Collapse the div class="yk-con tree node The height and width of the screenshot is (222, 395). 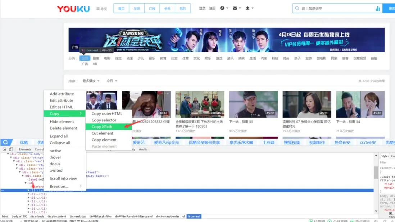[x=11, y=158]
